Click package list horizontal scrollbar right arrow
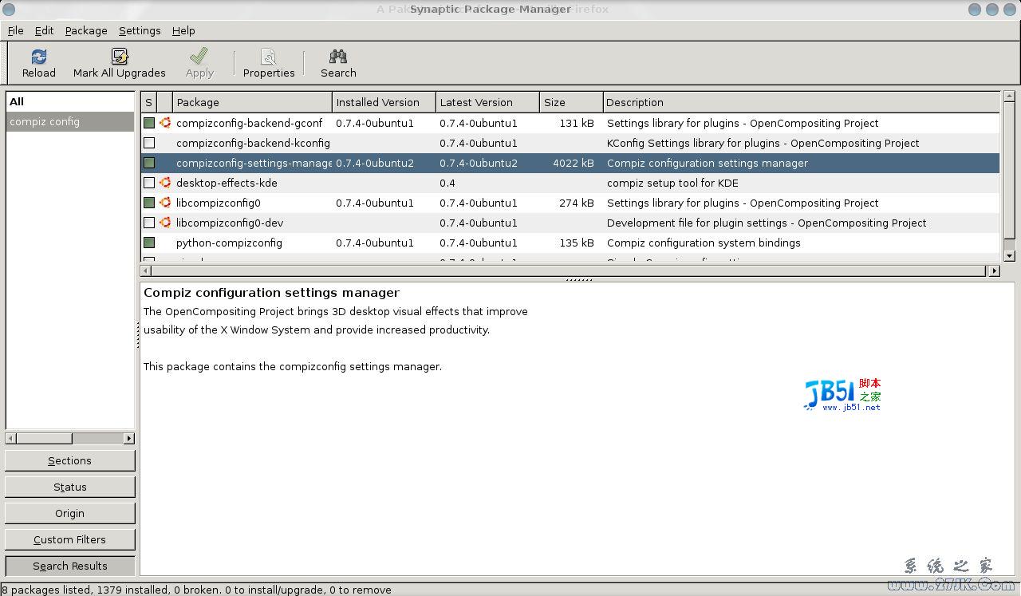The image size is (1021, 596). [994, 270]
